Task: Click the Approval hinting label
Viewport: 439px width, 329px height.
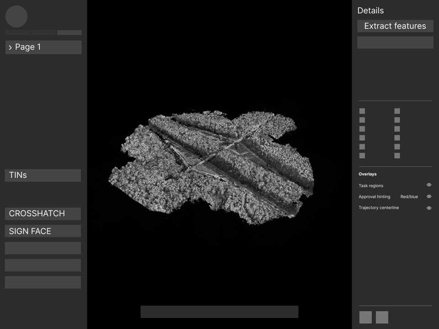Action: (375, 196)
